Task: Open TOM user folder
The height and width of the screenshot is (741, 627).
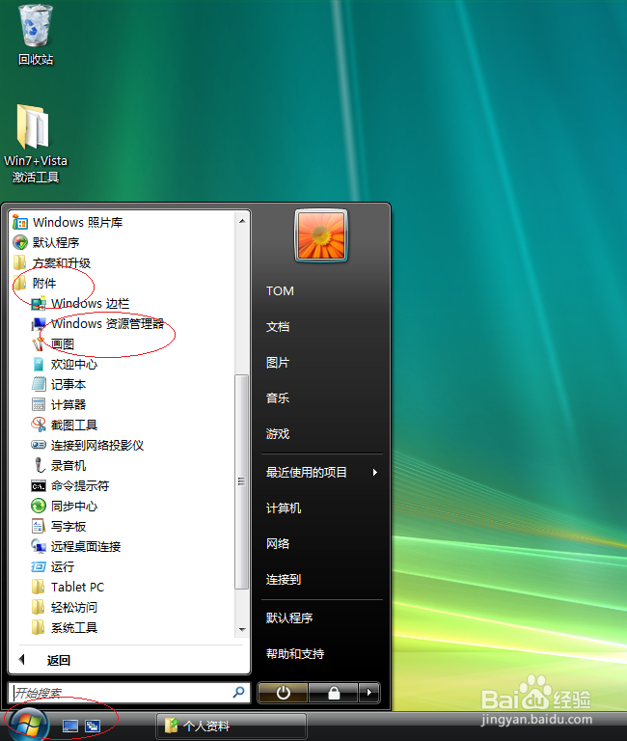Action: tap(280, 290)
